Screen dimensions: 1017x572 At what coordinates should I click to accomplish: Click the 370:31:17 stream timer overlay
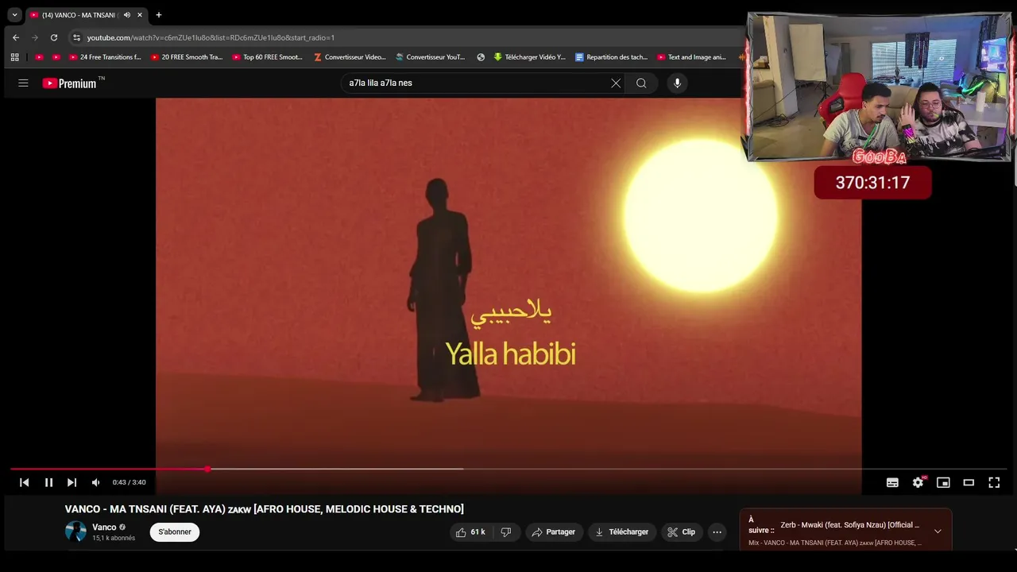pos(872,183)
